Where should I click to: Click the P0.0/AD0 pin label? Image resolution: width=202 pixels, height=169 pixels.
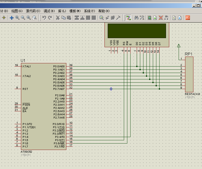59,66
